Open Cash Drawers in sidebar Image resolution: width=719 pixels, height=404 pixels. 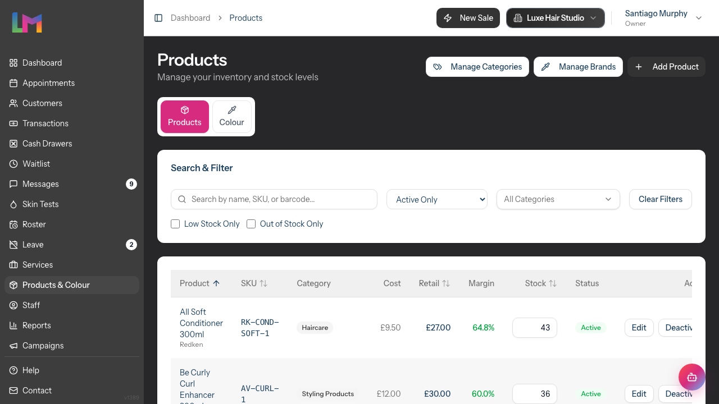coord(72,144)
